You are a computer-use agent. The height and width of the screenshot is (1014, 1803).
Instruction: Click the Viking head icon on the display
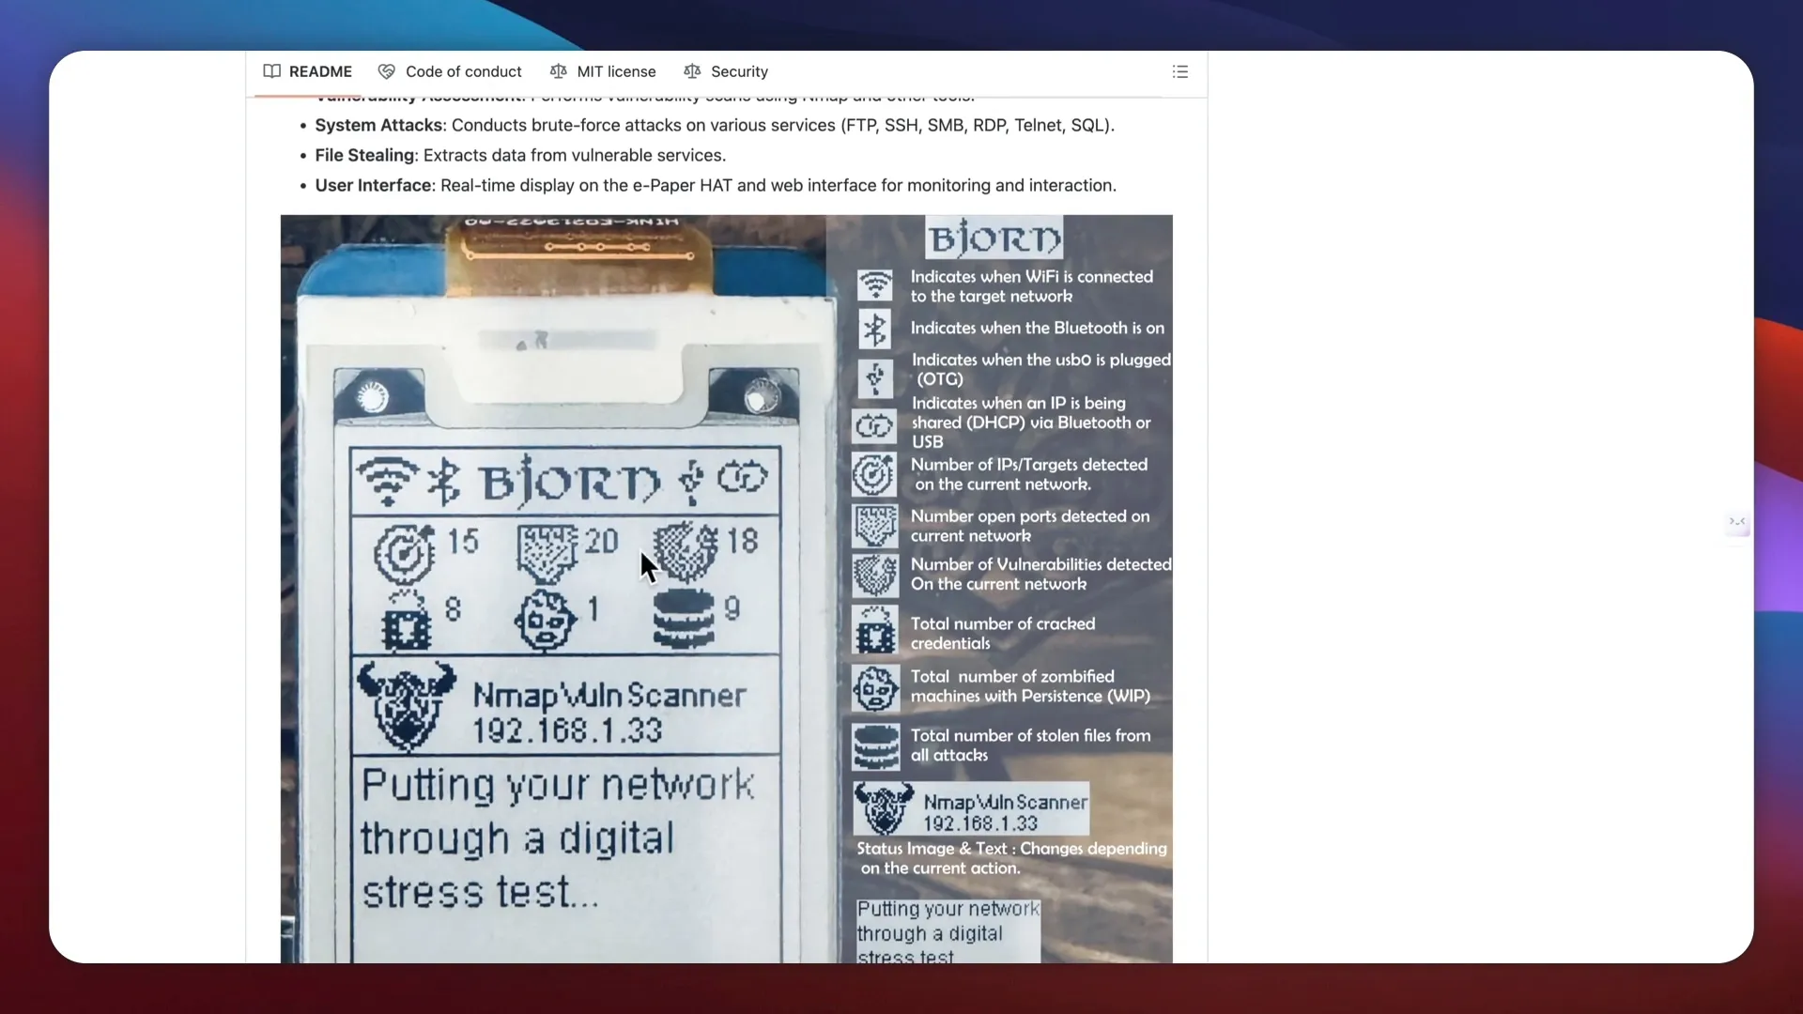click(x=407, y=706)
